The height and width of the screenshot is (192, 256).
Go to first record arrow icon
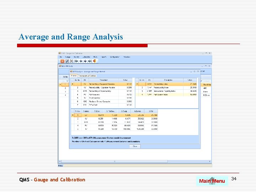76,61
